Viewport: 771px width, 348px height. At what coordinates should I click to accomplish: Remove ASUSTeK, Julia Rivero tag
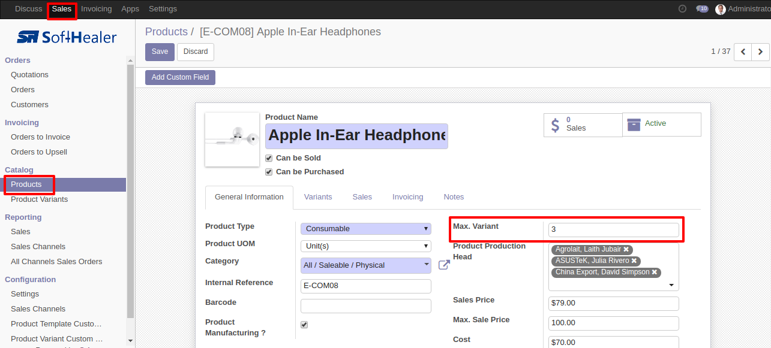pyautogui.click(x=634, y=261)
